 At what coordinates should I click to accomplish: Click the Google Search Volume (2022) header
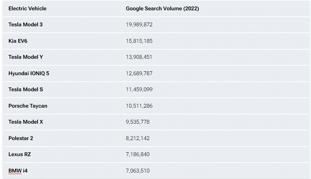[162, 8]
